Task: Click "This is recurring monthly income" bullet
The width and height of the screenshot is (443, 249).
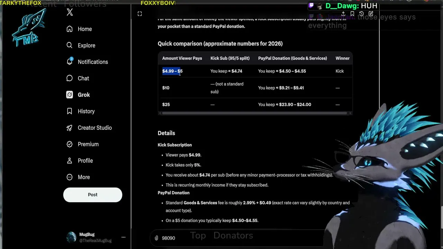Action: tap(217, 185)
